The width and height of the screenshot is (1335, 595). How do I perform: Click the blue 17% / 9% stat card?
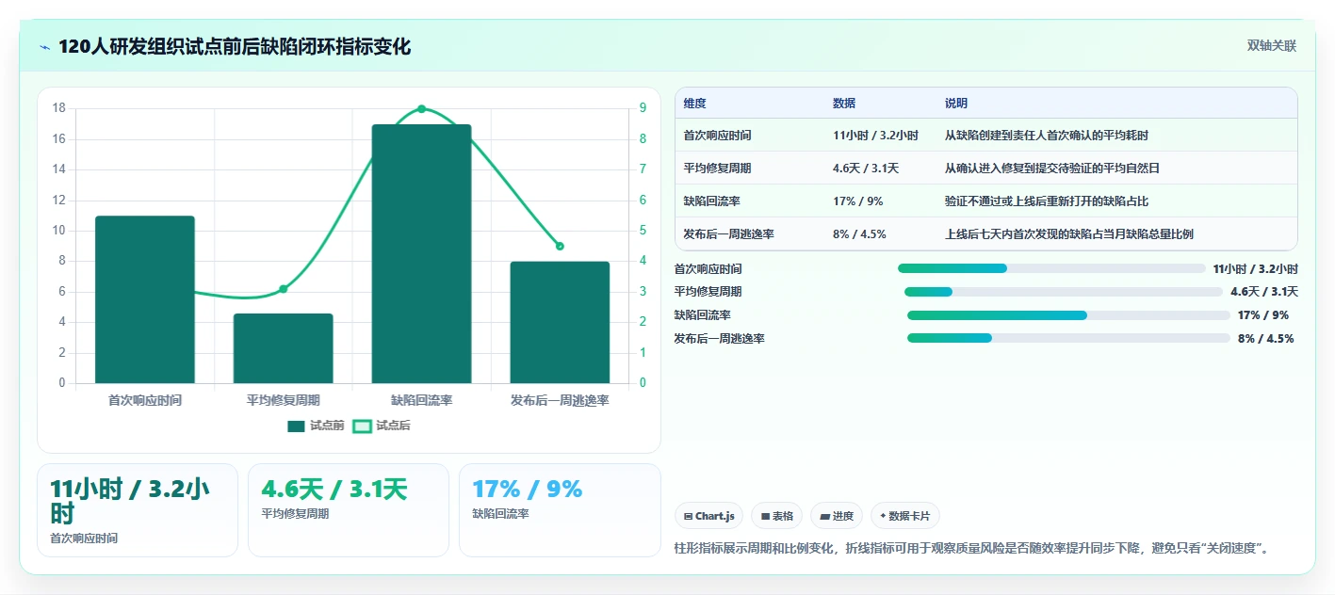[560, 510]
